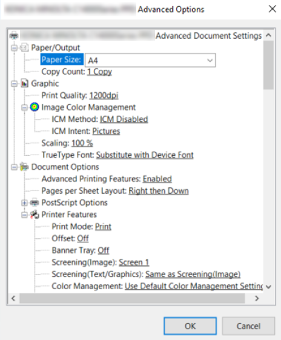Select the Banner Tray Off setting
Image resolution: width=281 pixels, height=340 pixels.
[x=104, y=250]
